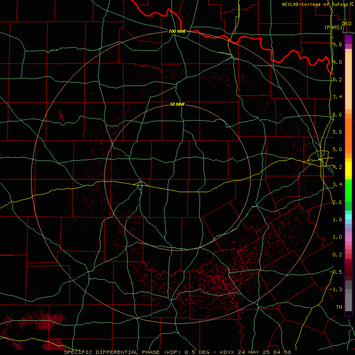Click the TH threshold label on the legend
Viewport: 355px width, 355px height.
[339, 307]
